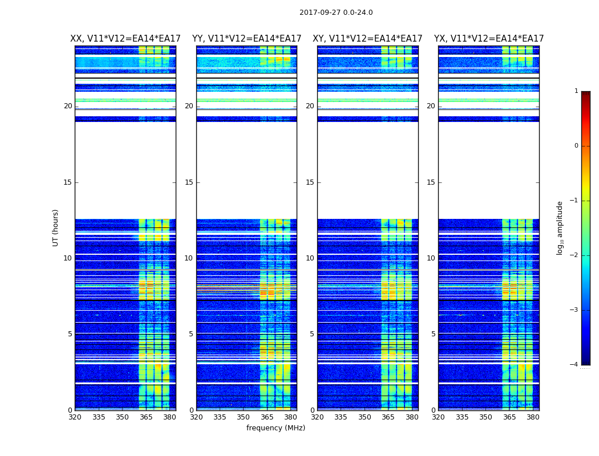
Task: Click the dark blue bottom of the colorbar
Action: (586, 361)
